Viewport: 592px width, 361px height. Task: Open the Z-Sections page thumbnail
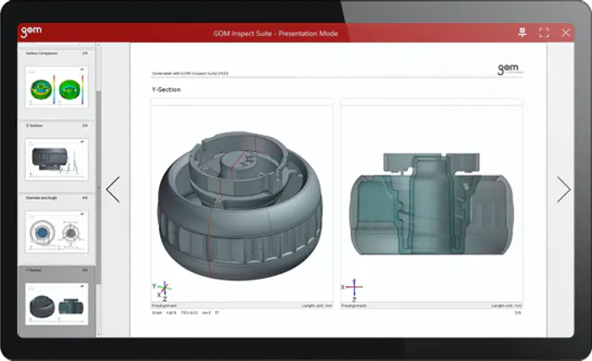56,159
